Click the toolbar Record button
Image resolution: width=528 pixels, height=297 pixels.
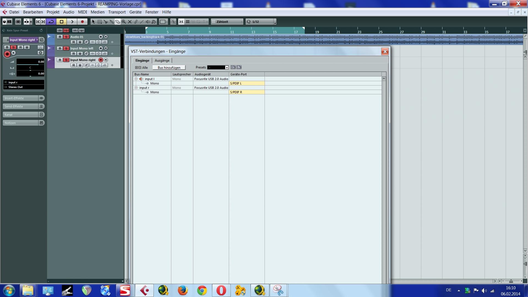point(82,22)
